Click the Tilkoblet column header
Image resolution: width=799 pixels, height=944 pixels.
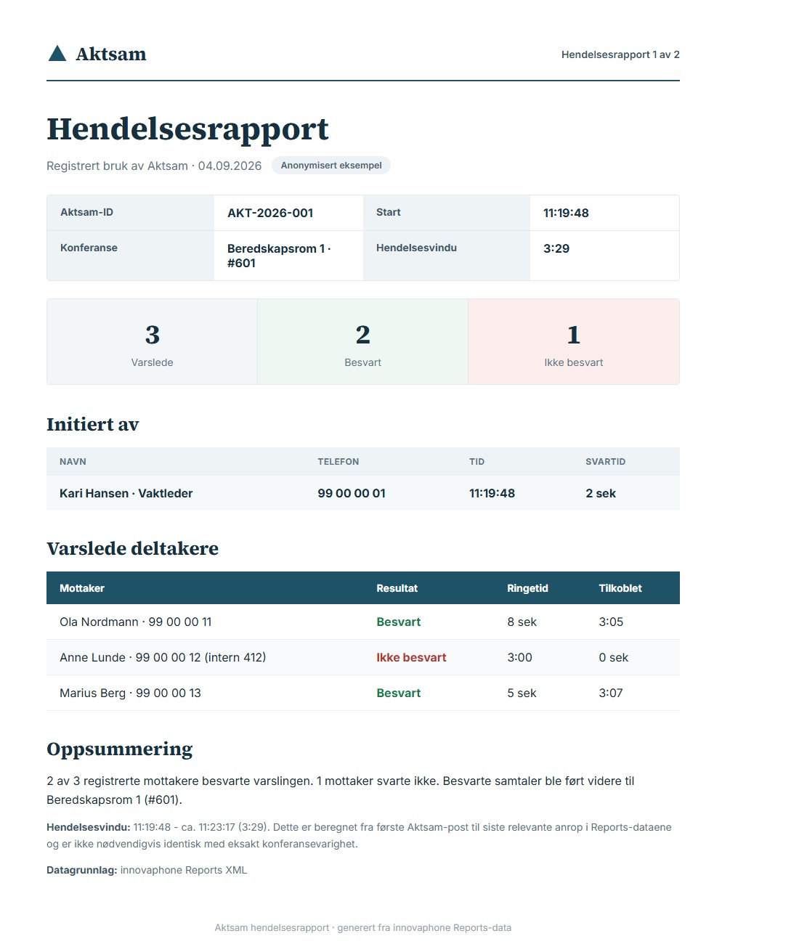coord(620,588)
